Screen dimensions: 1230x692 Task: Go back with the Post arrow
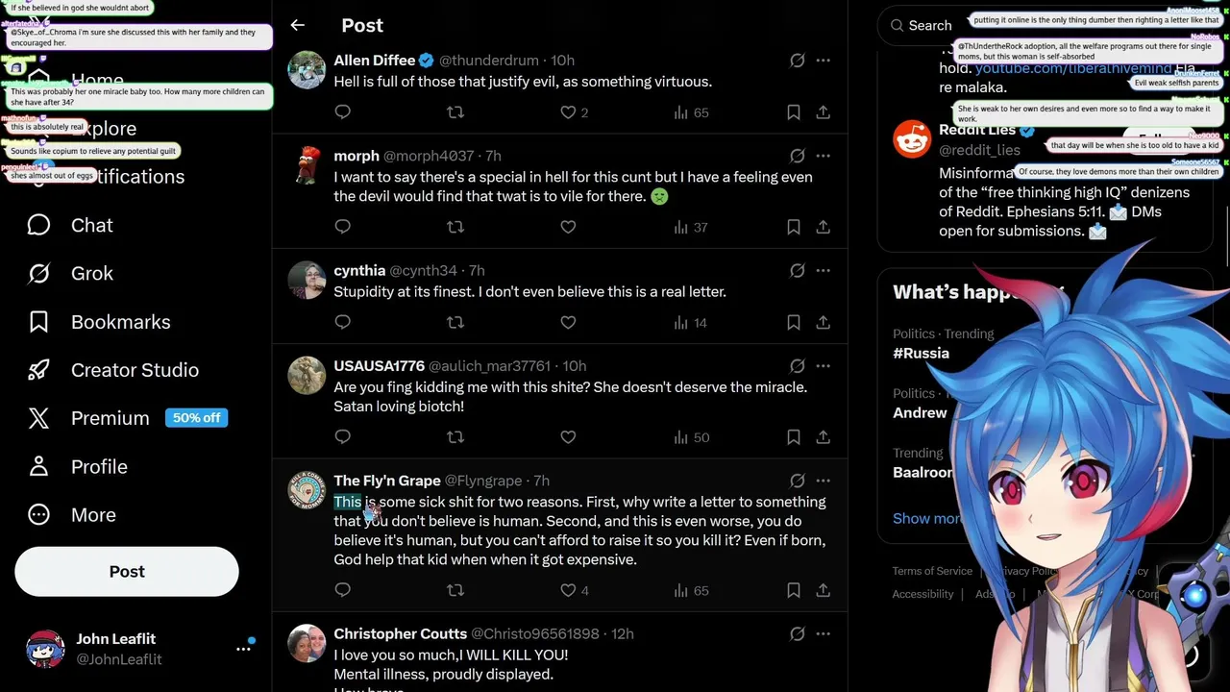297,25
